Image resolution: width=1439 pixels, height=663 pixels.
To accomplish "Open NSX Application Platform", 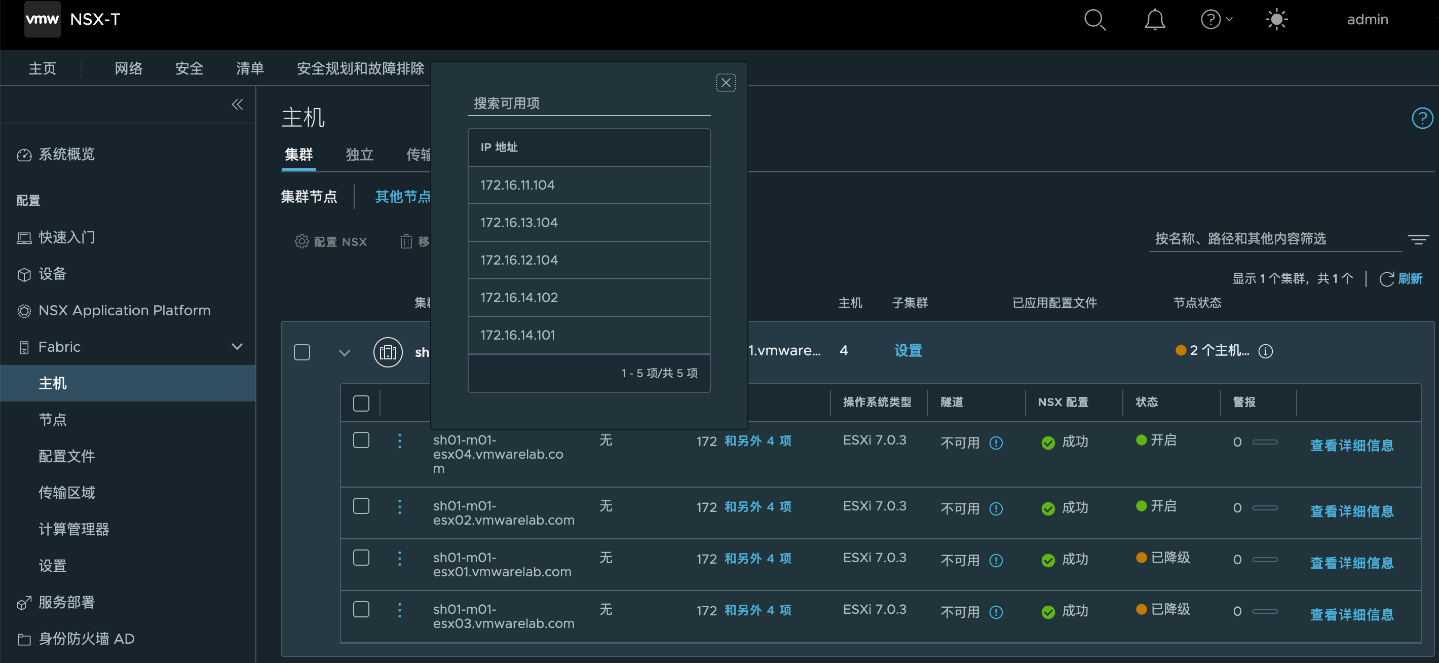I will (x=114, y=310).
